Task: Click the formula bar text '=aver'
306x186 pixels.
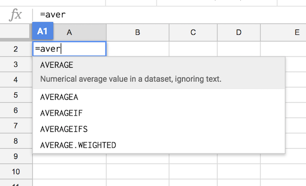Action: tap(53, 15)
